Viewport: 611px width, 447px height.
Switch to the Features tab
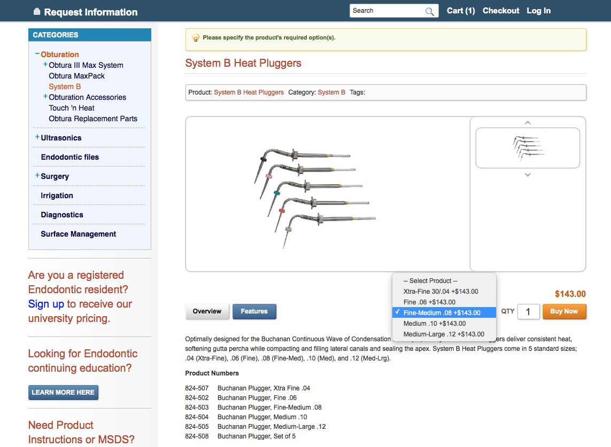point(254,311)
